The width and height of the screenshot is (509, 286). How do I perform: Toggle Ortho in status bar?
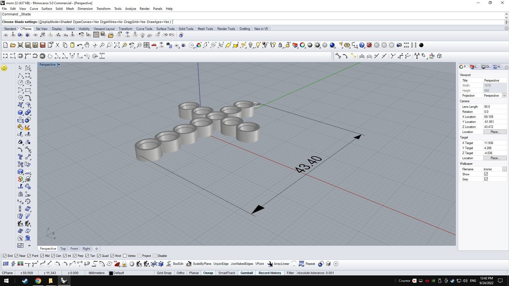[x=180, y=273]
